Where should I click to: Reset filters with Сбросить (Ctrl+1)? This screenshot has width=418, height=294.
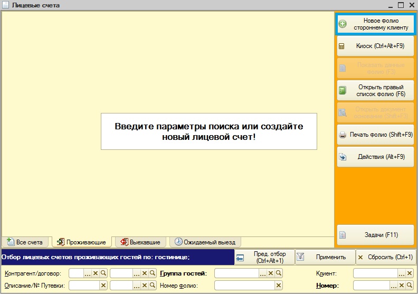(x=386, y=257)
